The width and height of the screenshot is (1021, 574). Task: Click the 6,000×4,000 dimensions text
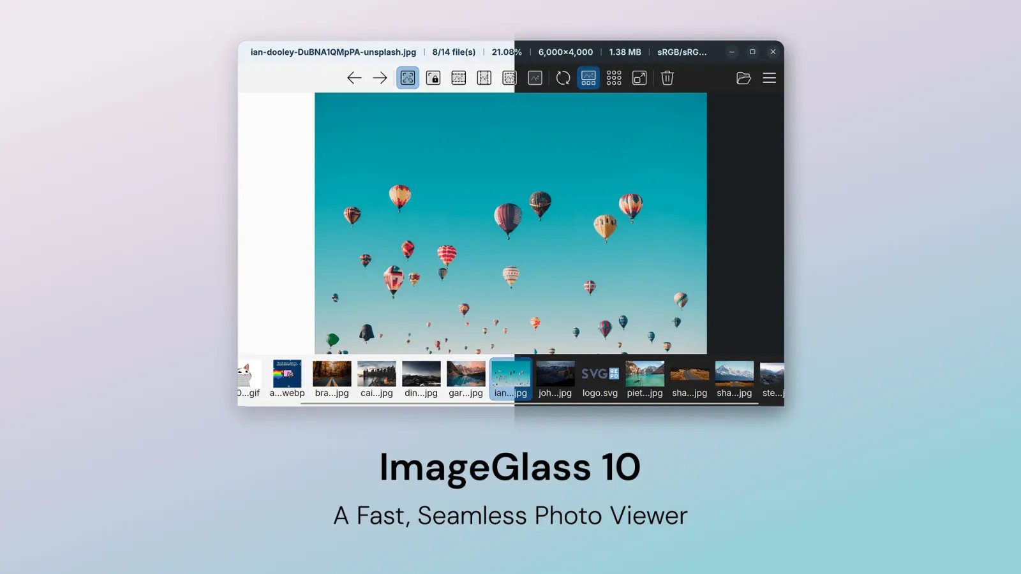tap(565, 52)
